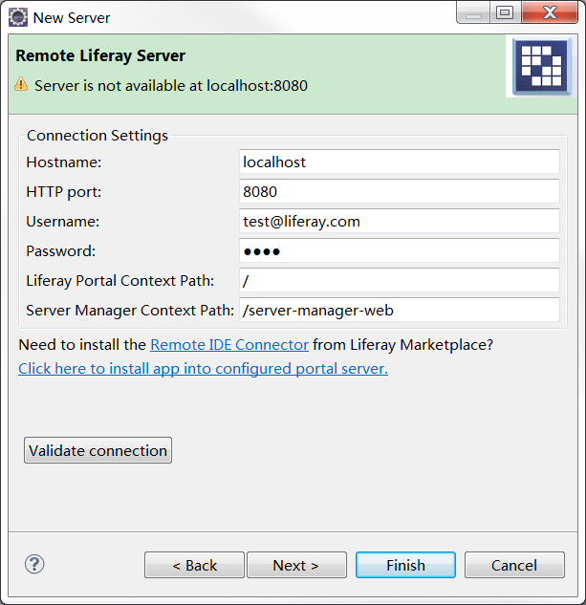The image size is (586, 605).
Task: Click into the HTTP port field
Action: click(399, 192)
